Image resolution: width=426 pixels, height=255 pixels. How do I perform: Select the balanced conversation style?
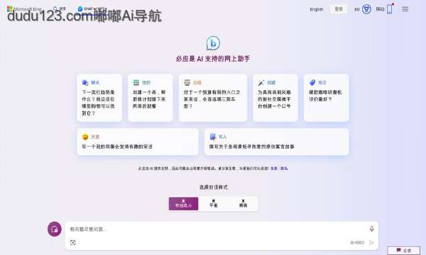[214, 204]
